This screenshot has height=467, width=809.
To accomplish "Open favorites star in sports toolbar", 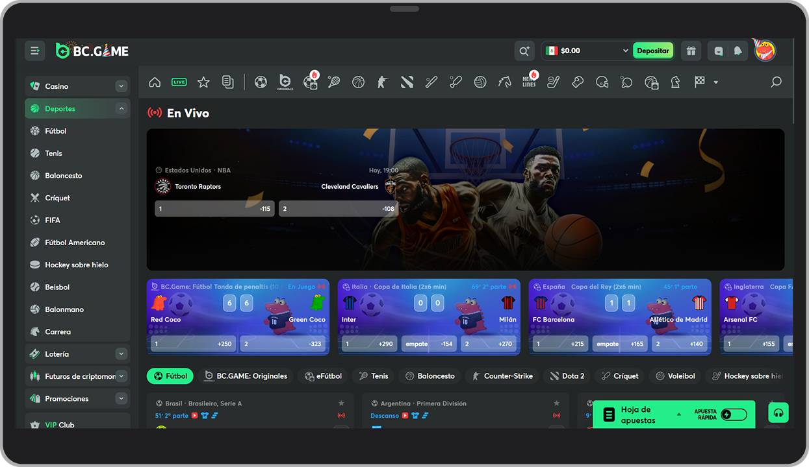I will coord(203,82).
